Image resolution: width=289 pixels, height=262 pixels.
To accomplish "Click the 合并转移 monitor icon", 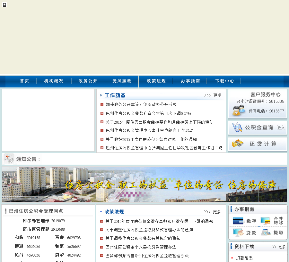I will pos(266,221).
